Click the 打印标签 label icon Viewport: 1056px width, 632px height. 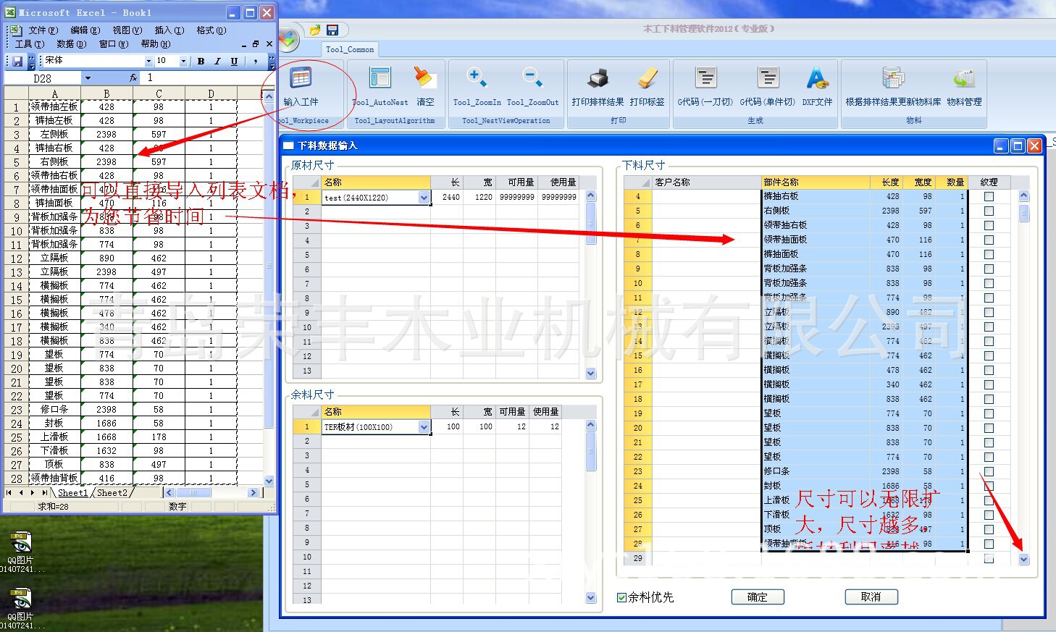(648, 78)
